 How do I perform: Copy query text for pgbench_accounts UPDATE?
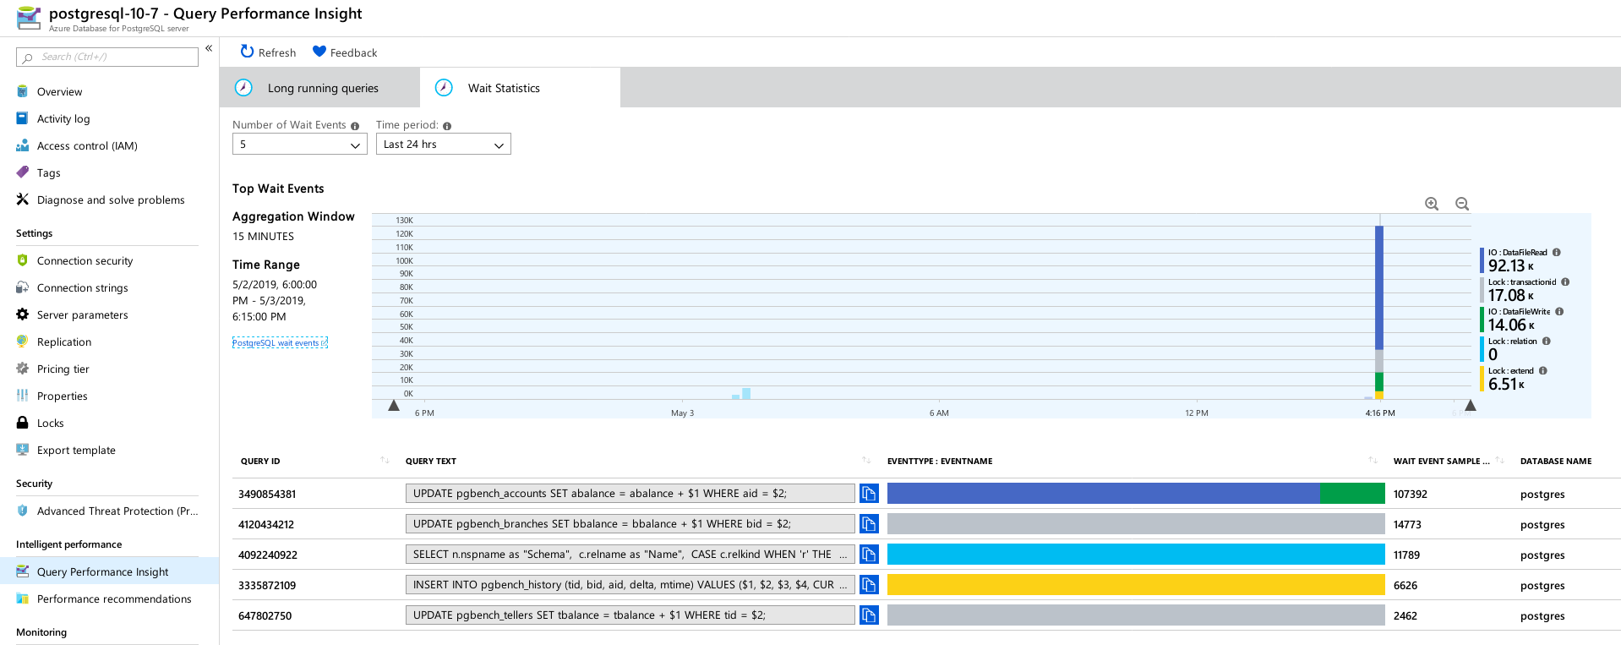point(869,493)
